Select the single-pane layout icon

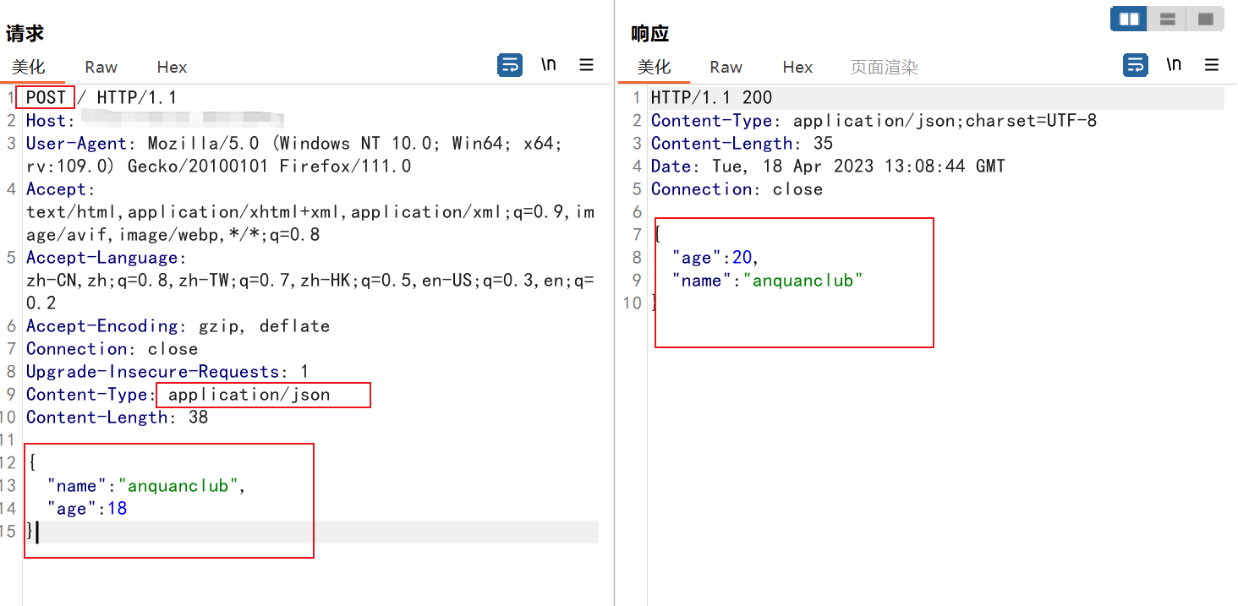point(1204,18)
